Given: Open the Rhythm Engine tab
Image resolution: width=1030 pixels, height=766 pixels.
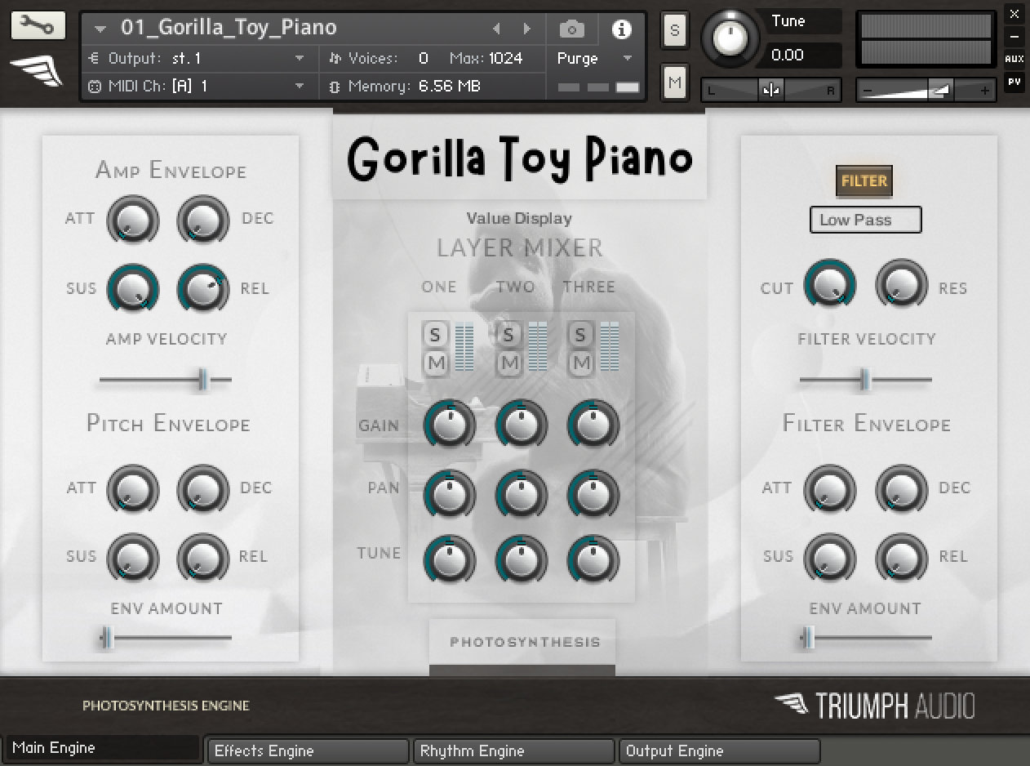Looking at the screenshot, I should tap(513, 750).
